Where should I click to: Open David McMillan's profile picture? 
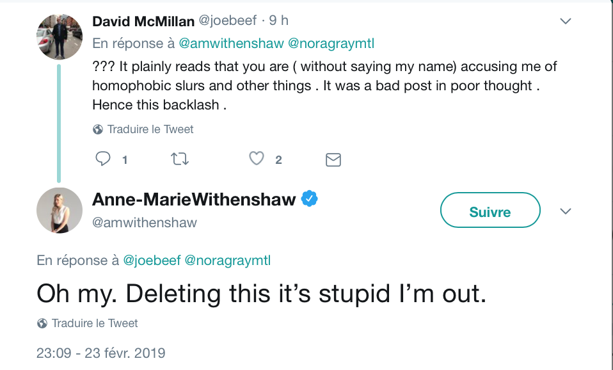tap(60, 36)
